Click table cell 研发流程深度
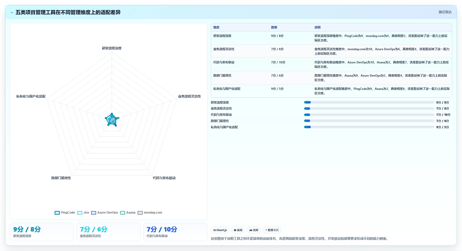462x251 pixels. pos(222,36)
